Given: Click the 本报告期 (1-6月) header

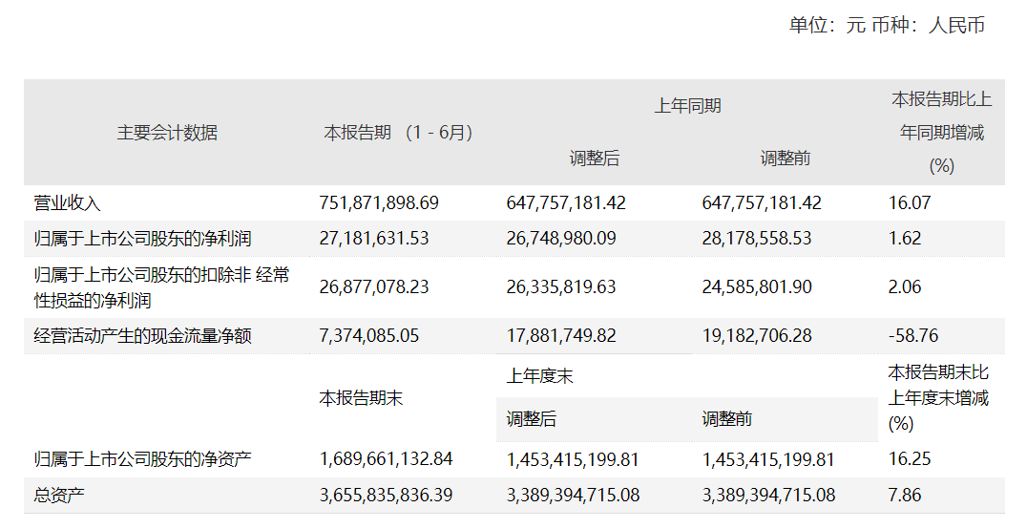Looking at the screenshot, I should pos(398,133).
